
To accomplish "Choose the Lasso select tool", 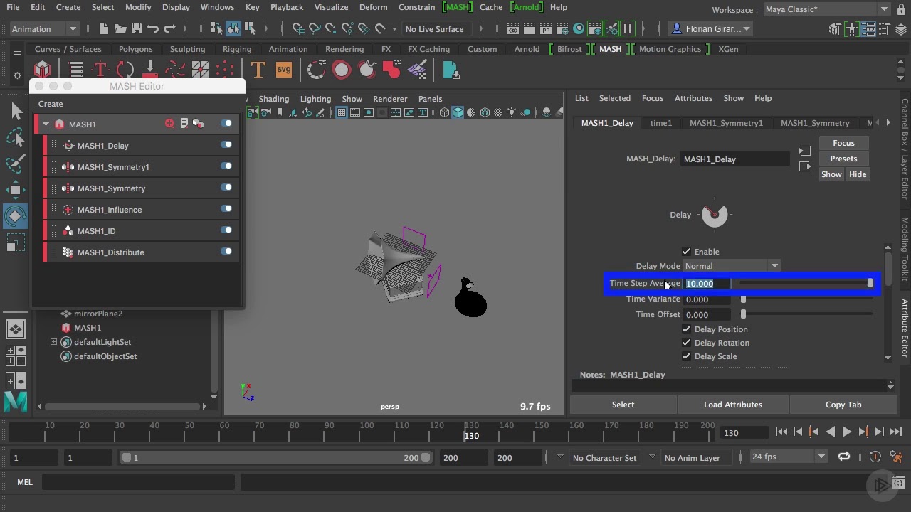I will (x=16, y=137).
